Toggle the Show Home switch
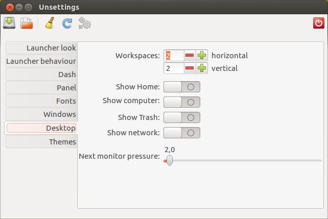Image resolution: width=328 pixels, height=219 pixels. pyautogui.click(x=182, y=87)
